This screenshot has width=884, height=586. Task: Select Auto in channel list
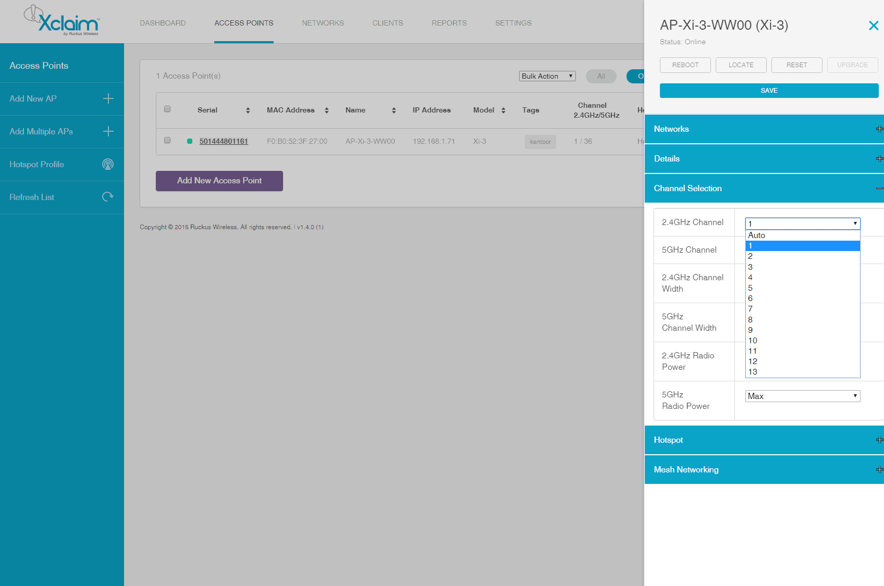pos(803,235)
